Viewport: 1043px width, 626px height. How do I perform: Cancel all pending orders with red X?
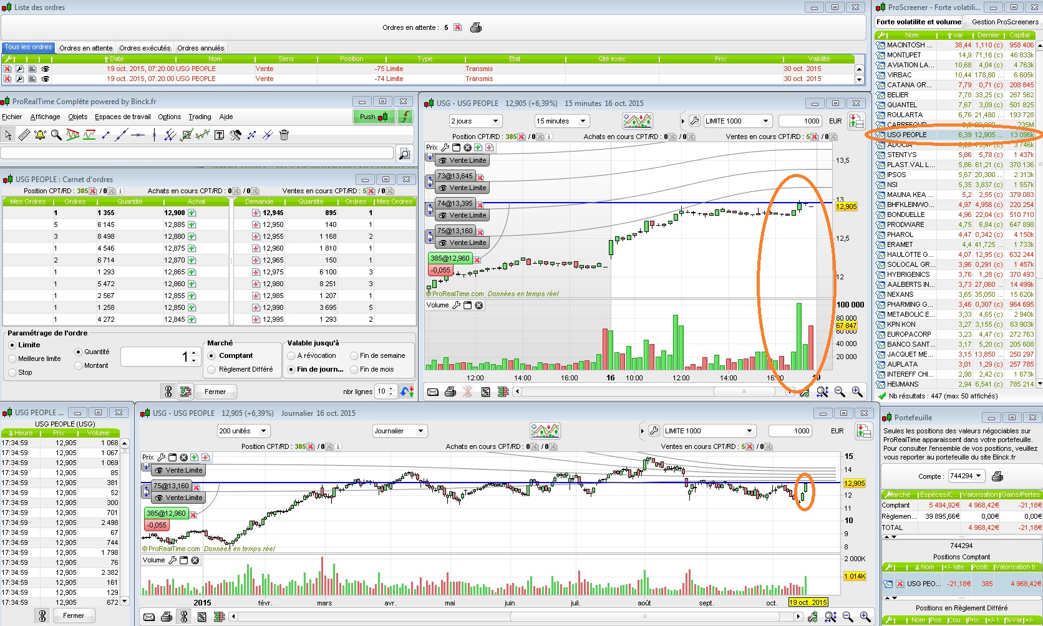pyautogui.click(x=458, y=27)
